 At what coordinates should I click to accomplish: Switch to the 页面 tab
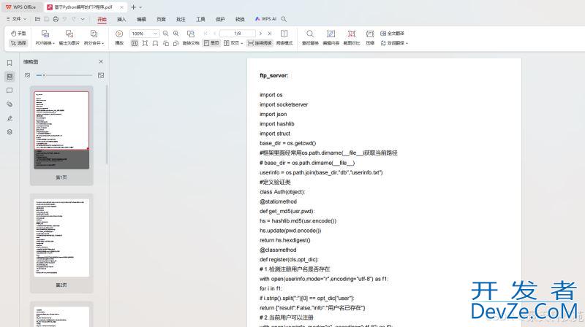point(161,19)
